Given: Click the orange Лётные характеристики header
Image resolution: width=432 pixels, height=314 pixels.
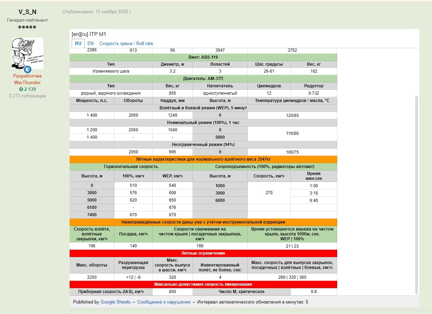Looking at the screenshot, I should (x=203, y=159).
